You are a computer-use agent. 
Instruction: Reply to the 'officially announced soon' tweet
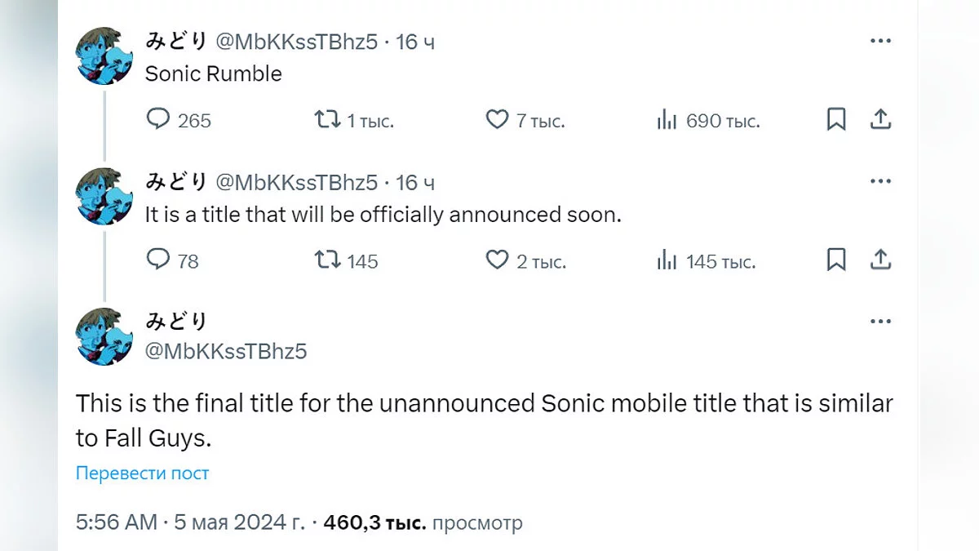(x=158, y=260)
